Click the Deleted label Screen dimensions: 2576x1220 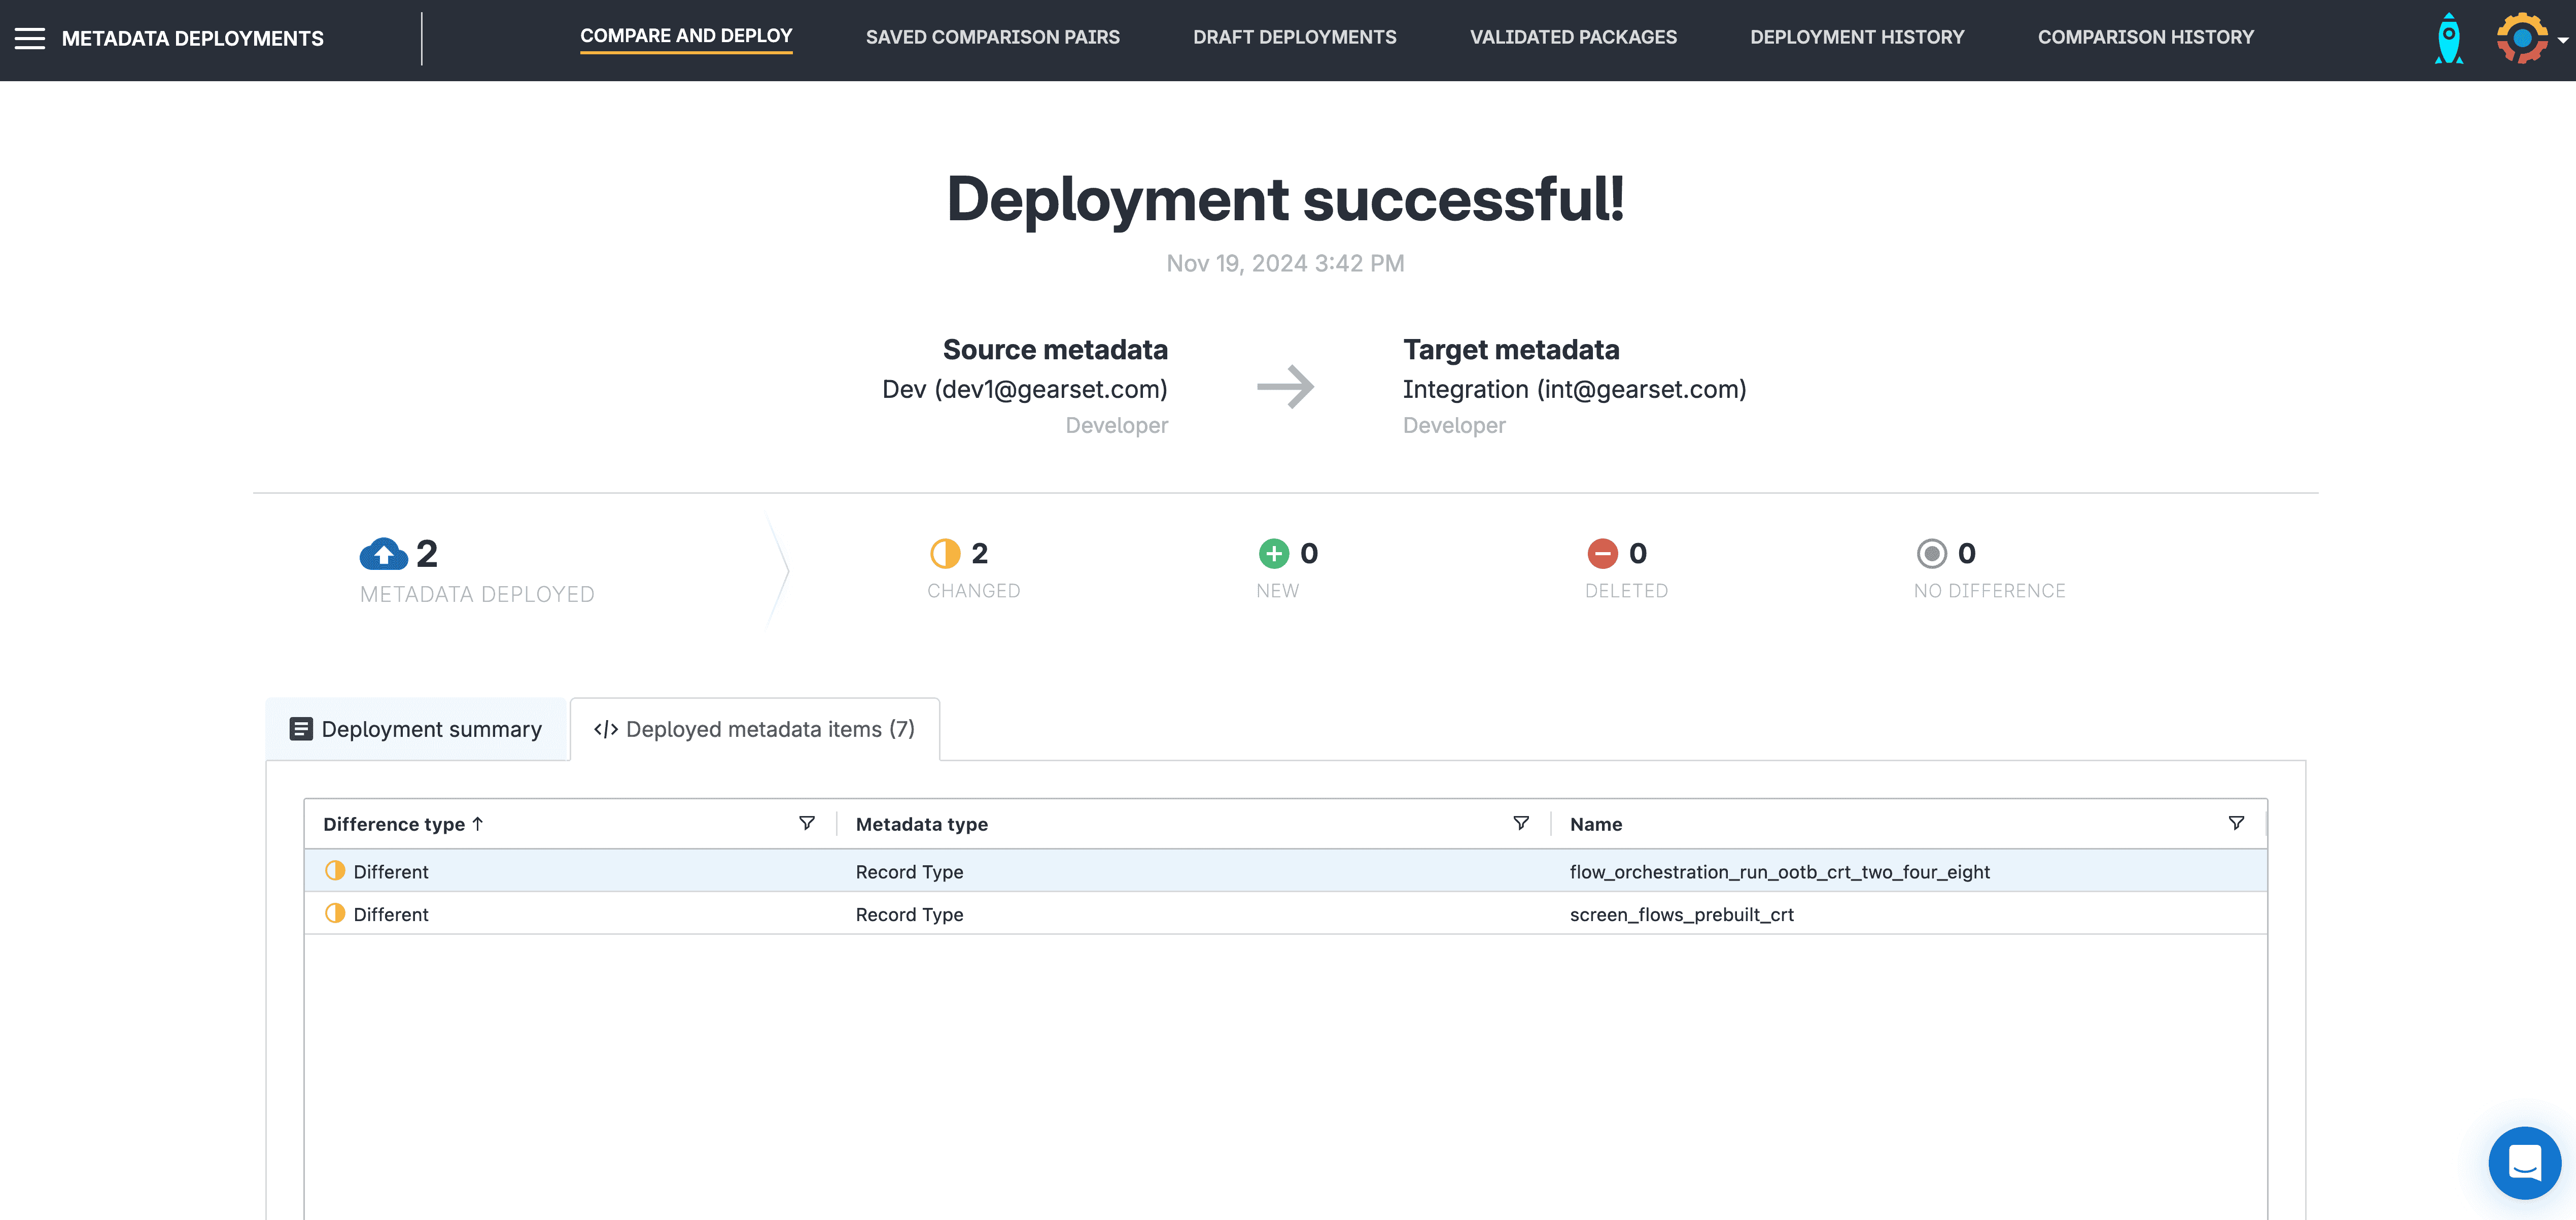[1627, 591]
